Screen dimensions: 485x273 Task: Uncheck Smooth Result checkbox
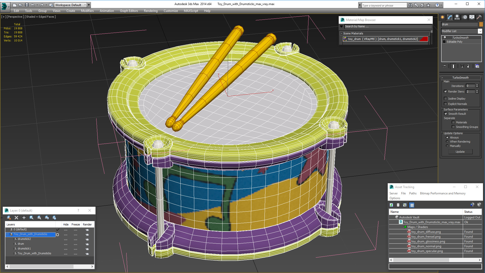(446, 114)
